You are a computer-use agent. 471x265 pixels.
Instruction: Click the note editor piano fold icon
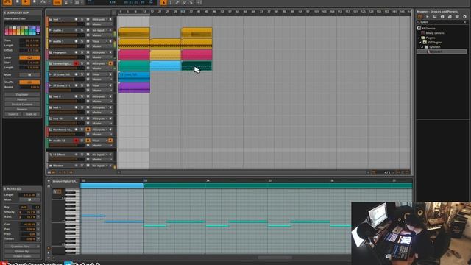coord(57,191)
